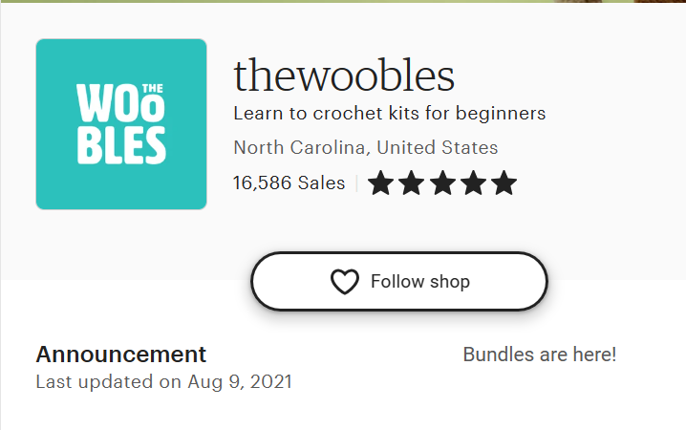
Task: Click the Follow shop button
Action: [399, 281]
